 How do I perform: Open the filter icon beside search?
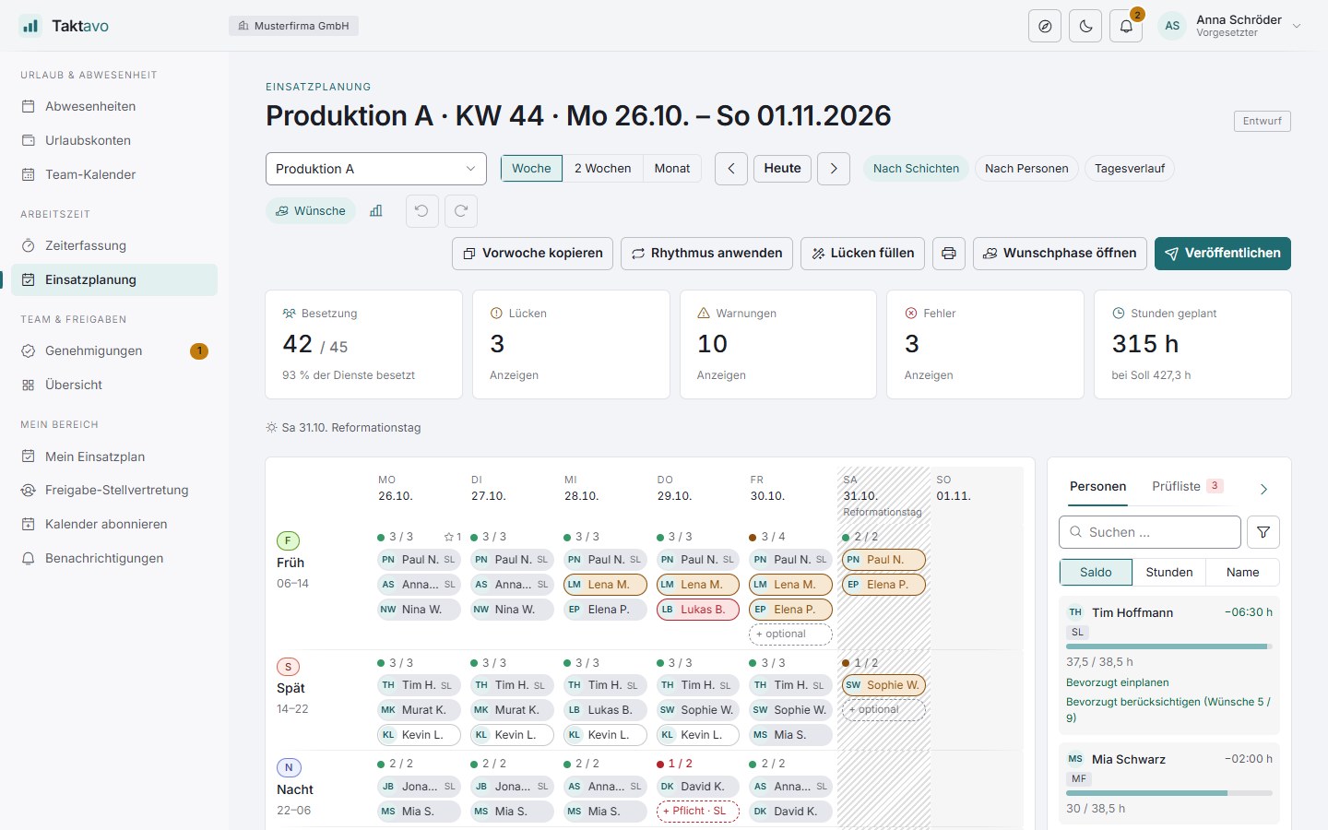pos(1263,532)
